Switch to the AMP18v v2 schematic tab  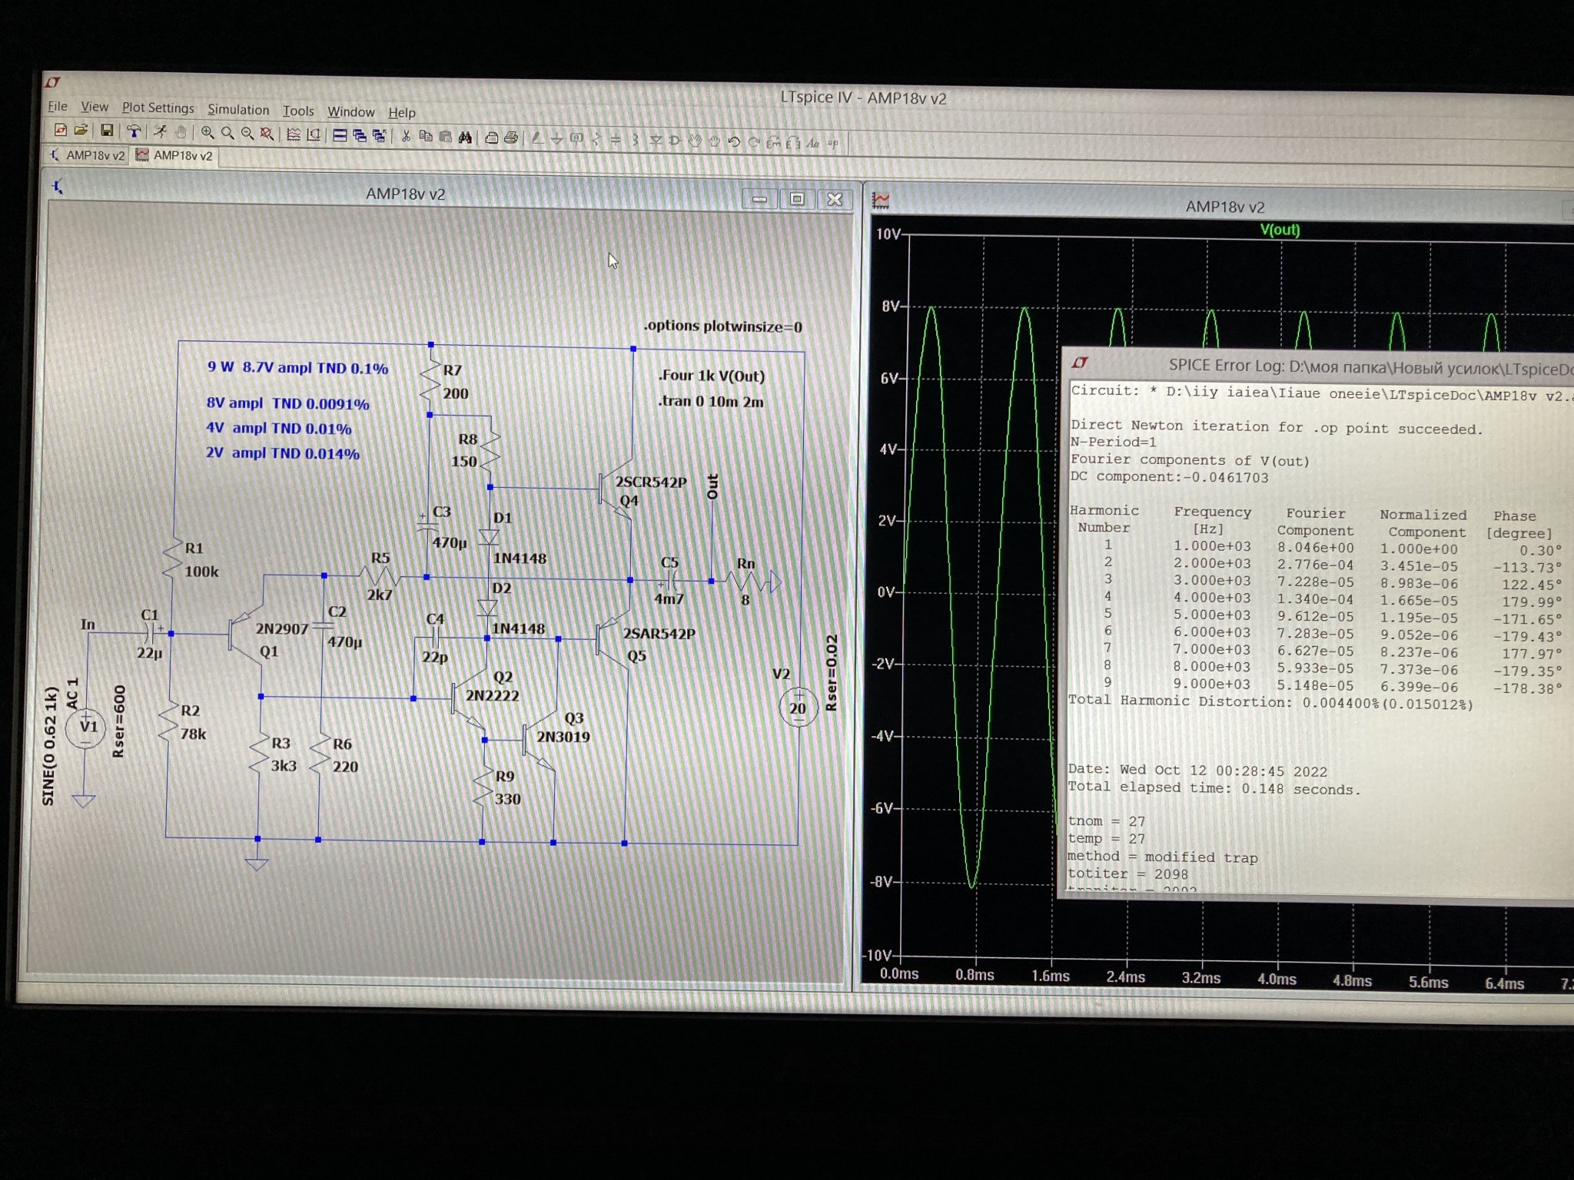pos(87,154)
